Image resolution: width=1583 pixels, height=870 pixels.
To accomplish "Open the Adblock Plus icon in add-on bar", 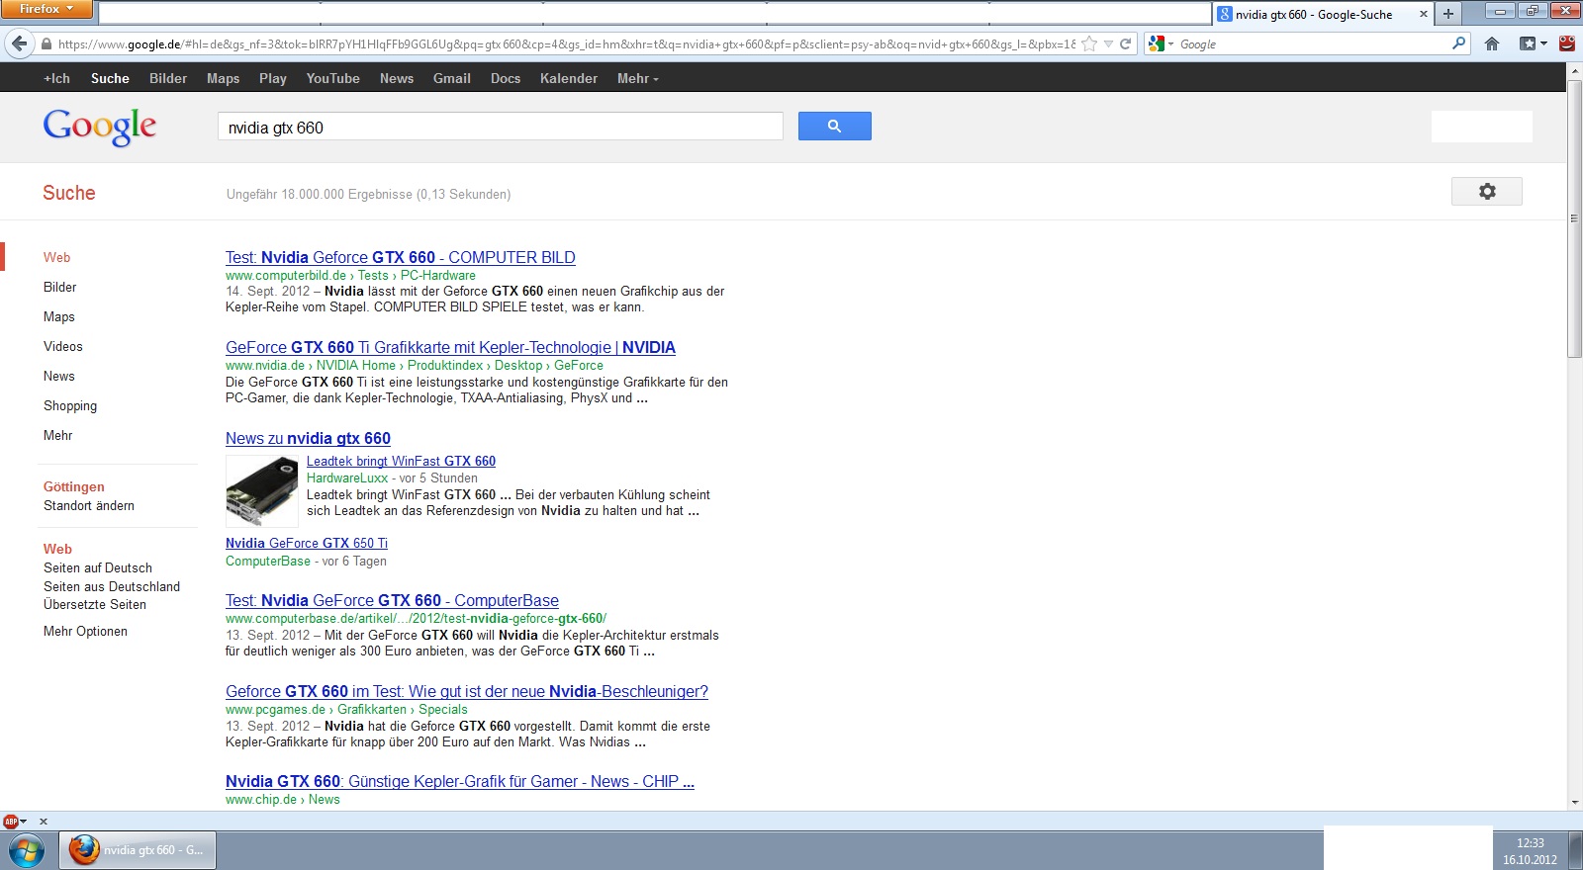I will pyautogui.click(x=12, y=821).
